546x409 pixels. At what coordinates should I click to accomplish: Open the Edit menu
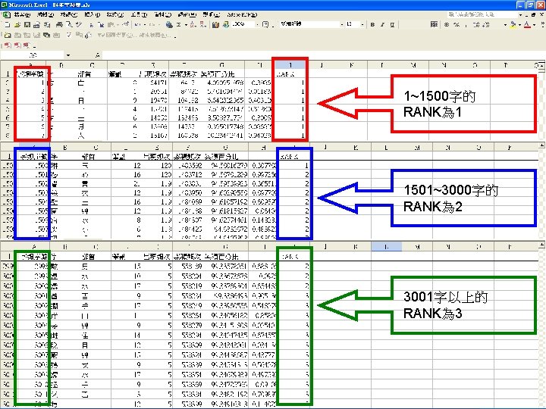point(45,14)
